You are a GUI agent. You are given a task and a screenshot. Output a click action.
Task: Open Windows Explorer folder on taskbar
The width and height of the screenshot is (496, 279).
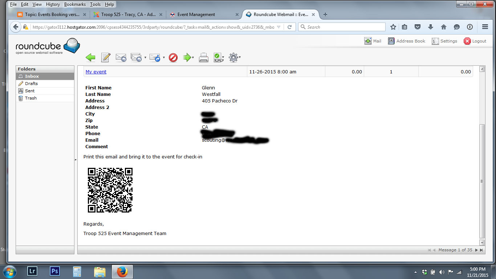coord(100,272)
